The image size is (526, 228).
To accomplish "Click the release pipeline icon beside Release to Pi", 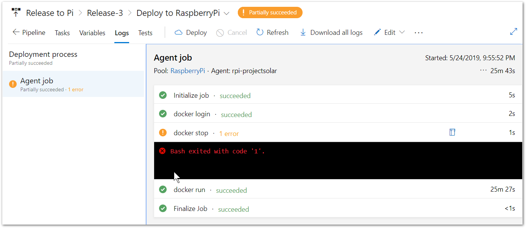I will tap(16, 12).
